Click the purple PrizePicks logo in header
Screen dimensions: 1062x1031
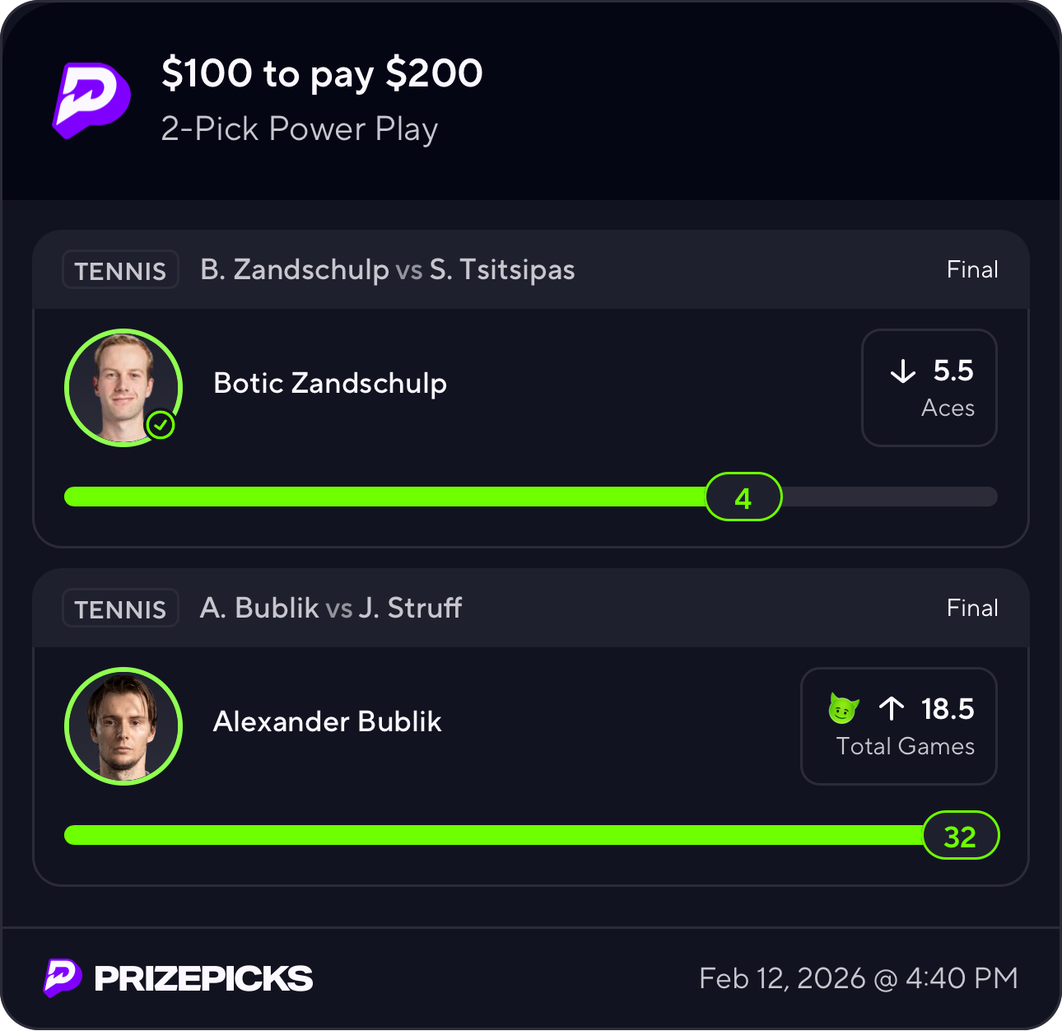91,100
